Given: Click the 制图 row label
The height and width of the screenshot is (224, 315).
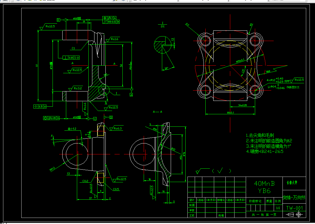Looking at the screenshot, I should [192, 205].
